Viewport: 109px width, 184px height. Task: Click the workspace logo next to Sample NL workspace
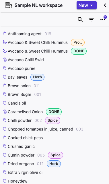coord(9,5)
